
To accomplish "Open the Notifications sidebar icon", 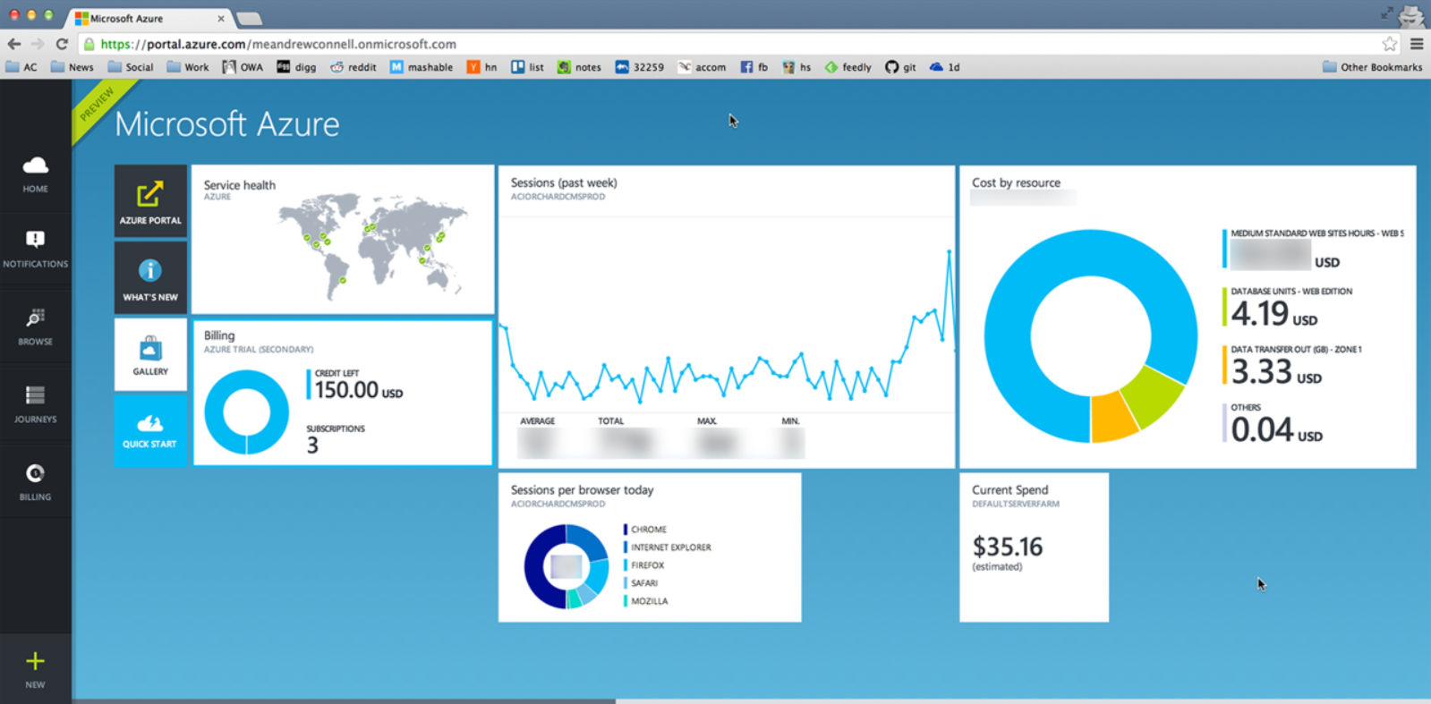I will 35,250.
